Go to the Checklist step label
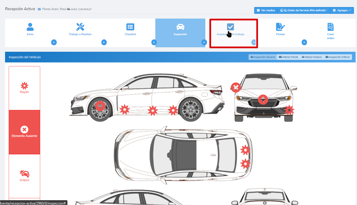 pyautogui.click(x=130, y=34)
